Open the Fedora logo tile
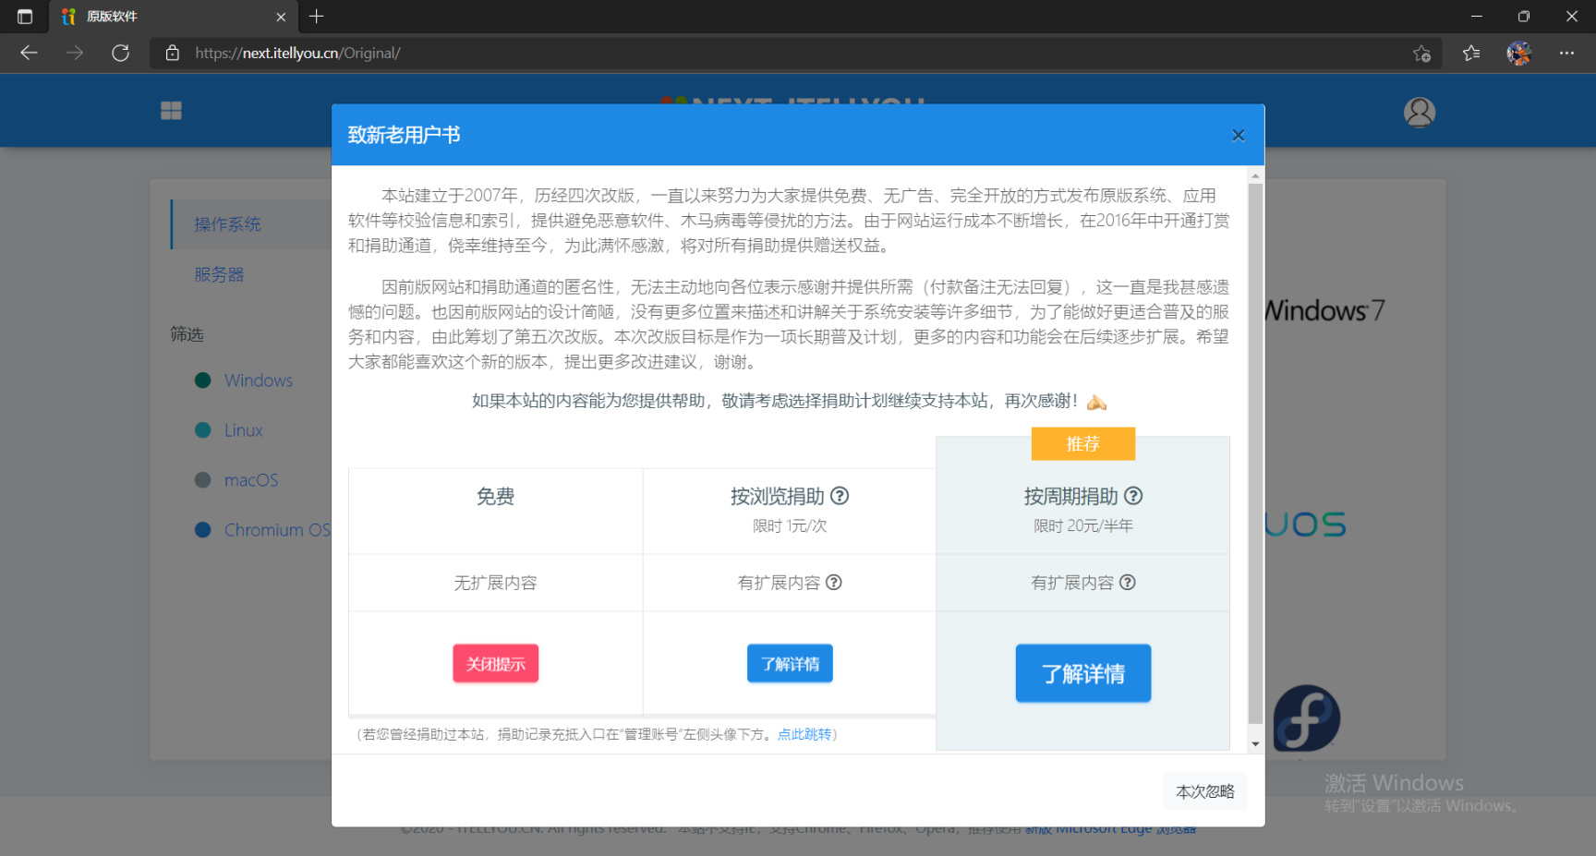1596x856 pixels. (1306, 718)
